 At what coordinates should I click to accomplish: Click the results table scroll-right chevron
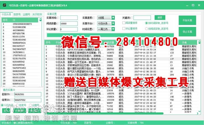tap(198, 113)
